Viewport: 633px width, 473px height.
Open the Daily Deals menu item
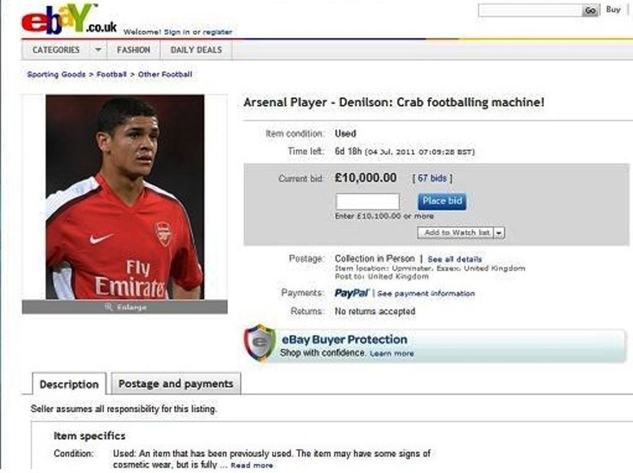coord(196,50)
